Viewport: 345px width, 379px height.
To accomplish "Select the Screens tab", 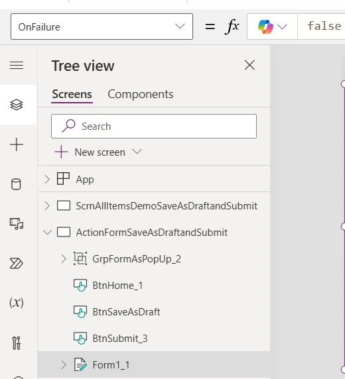I will [x=72, y=94].
